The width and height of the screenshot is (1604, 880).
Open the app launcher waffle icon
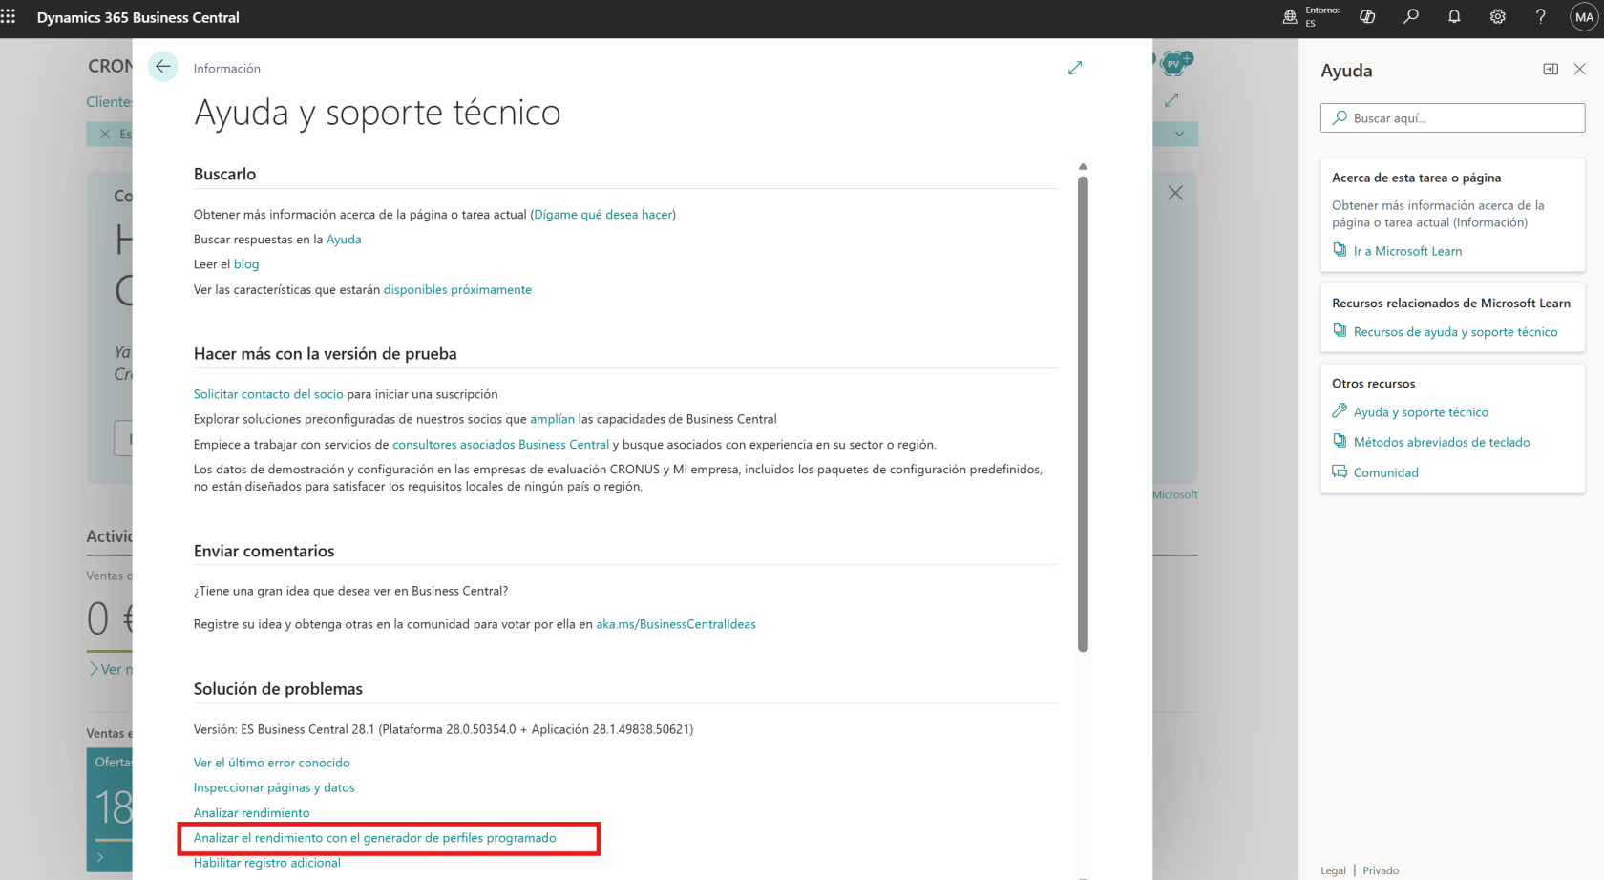coord(9,17)
